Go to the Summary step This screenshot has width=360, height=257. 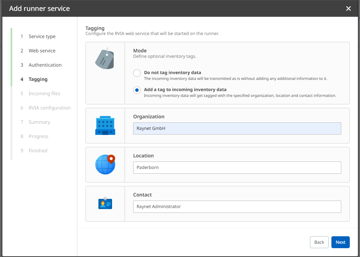tap(40, 122)
